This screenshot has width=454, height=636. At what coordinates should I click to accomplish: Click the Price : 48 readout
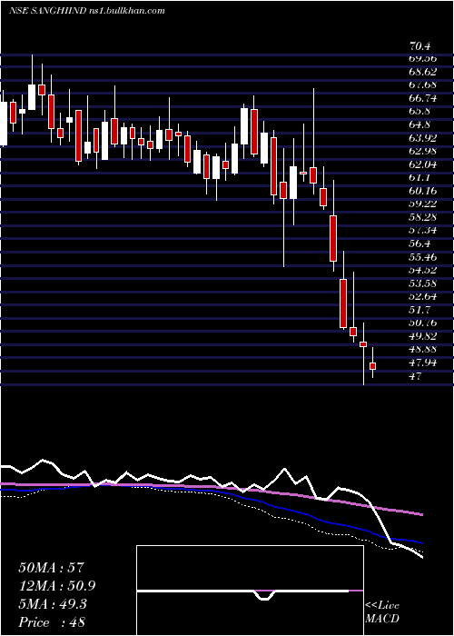click(52, 622)
